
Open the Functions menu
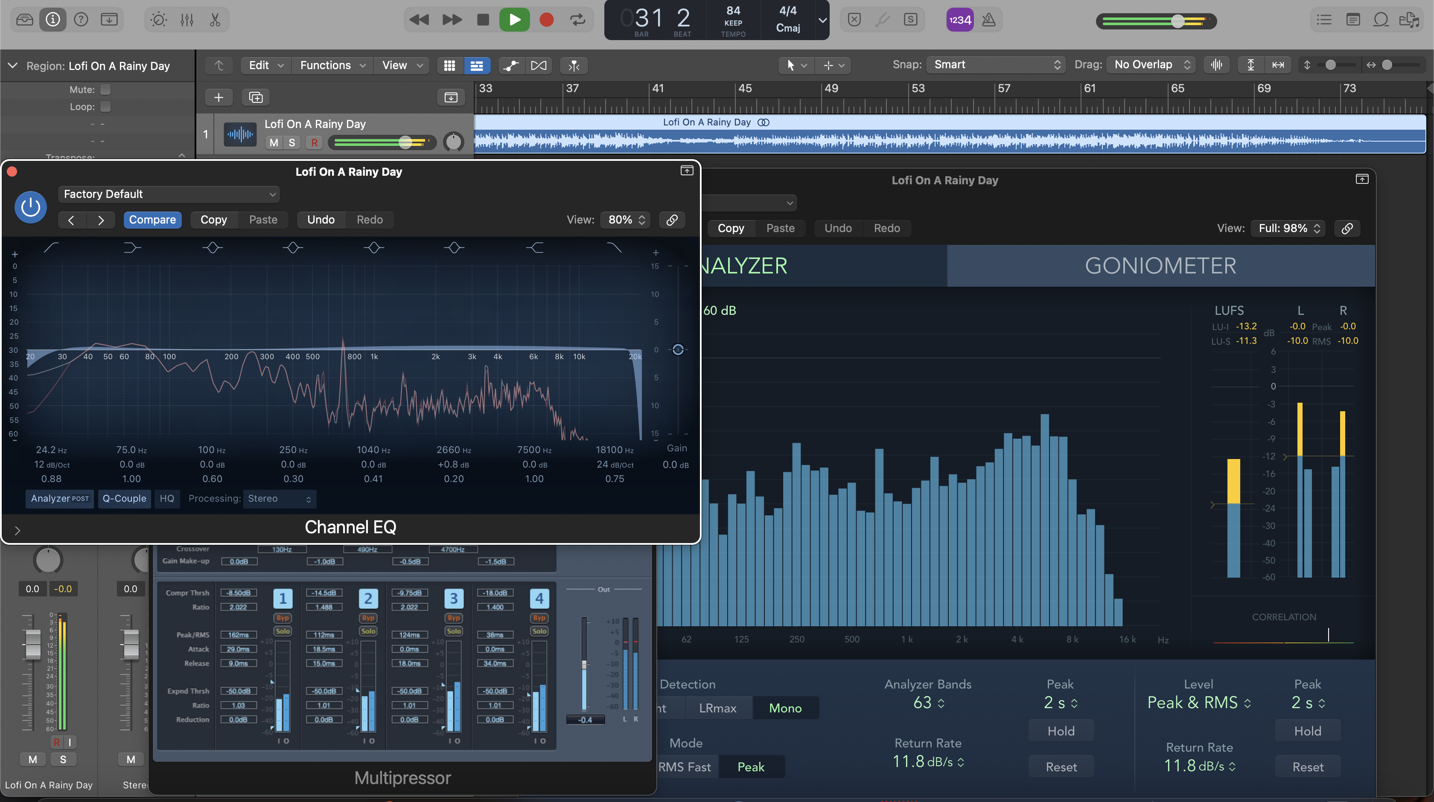point(332,66)
